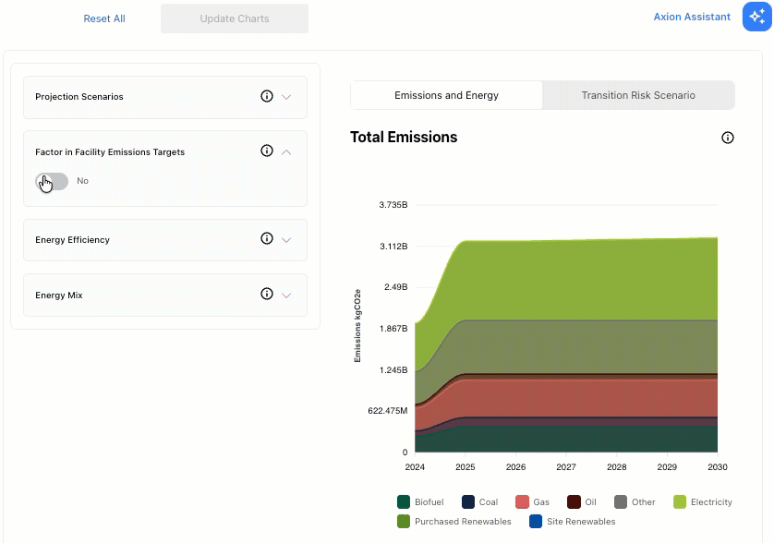Toggle the Biofuel legend swatch
Screen dimensions: 774x543
tap(404, 502)
